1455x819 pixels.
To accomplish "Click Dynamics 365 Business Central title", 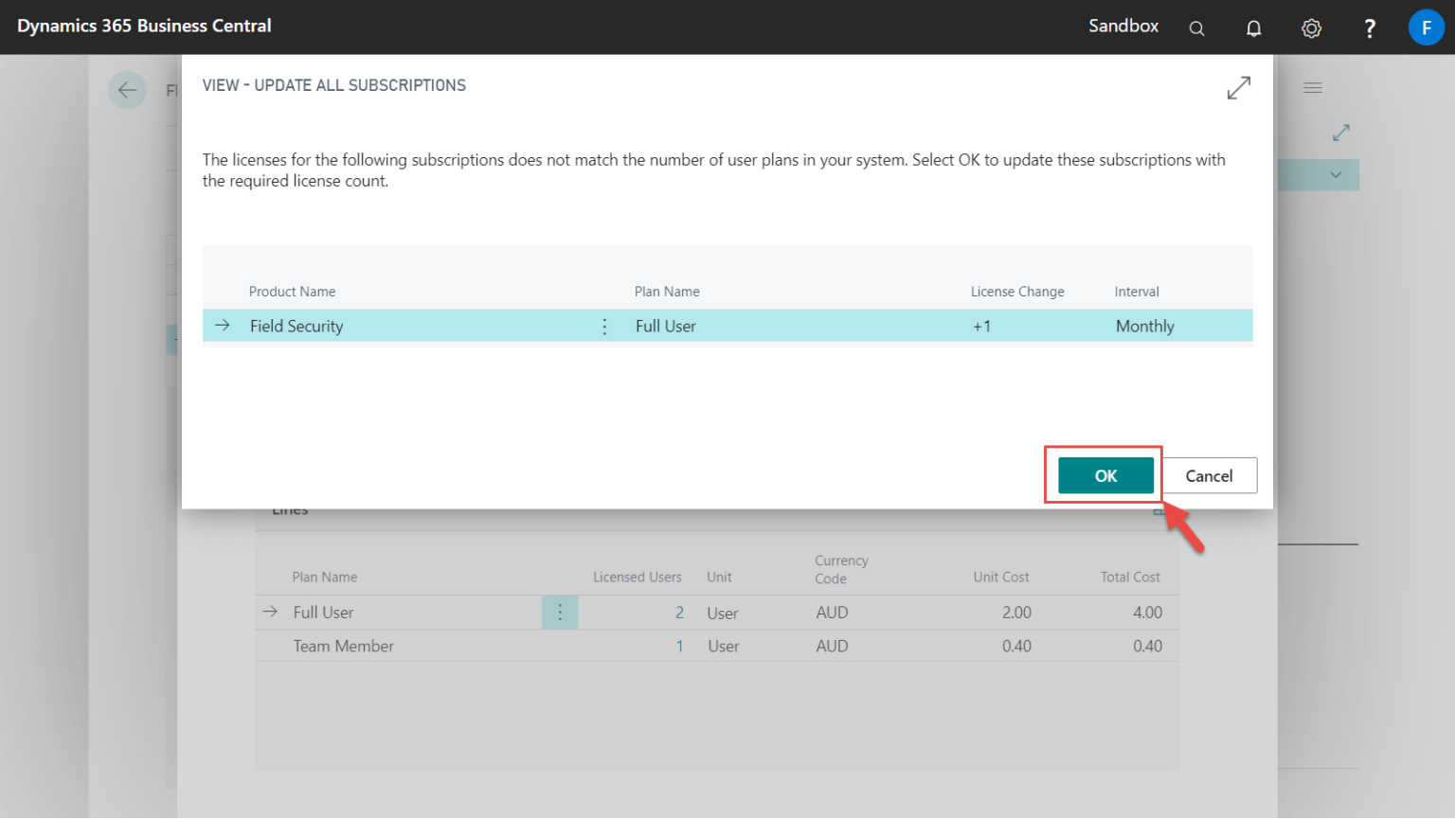I will [x=144, y=27].
